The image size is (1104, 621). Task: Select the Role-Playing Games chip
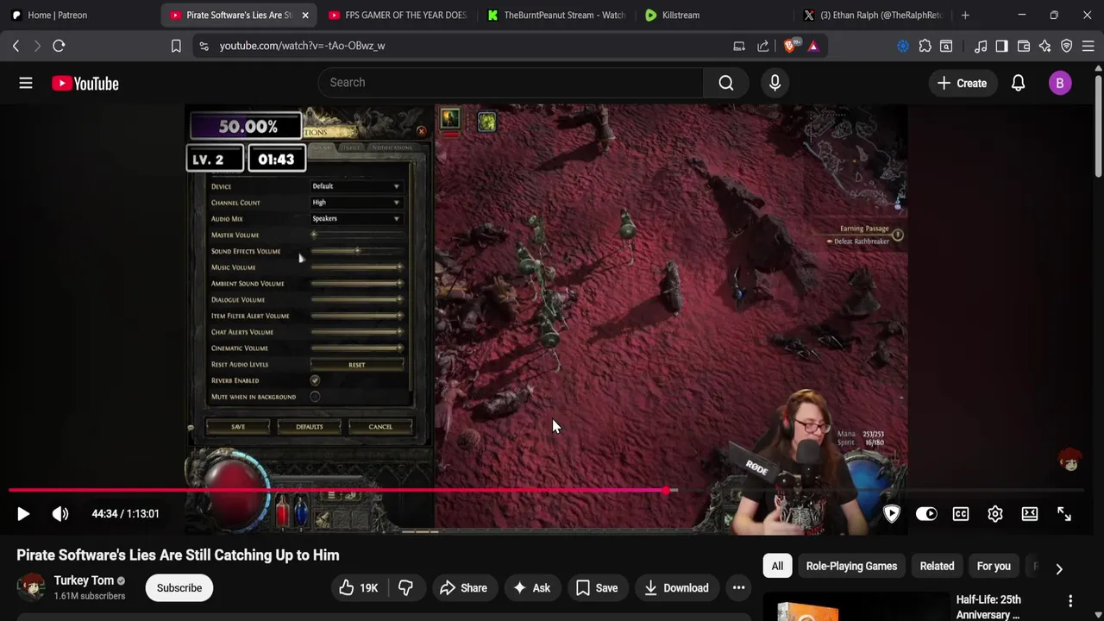851,566
